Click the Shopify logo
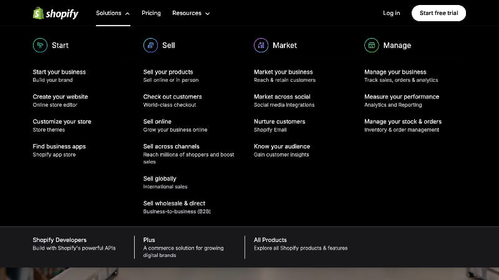Image resolution: width=499 pixels, height=280 pixels. click(x=56, y=13)
